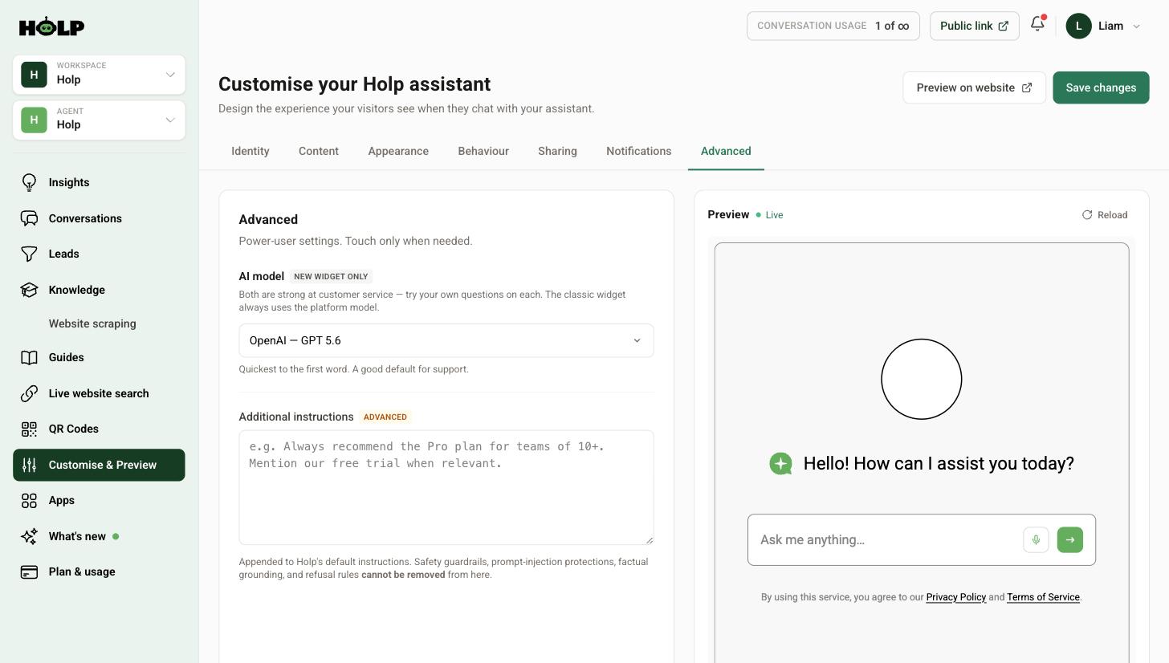Click the microphone icon in chat input
Screen dimensions: 1169x663
pos(1036,539)
